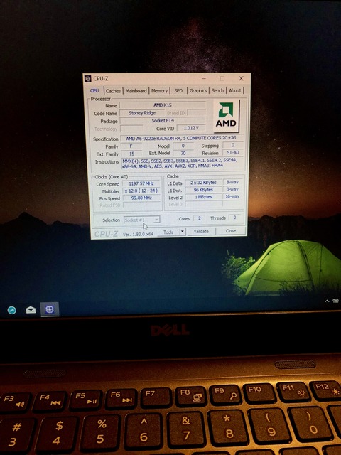Image resolution: width=341 pixels, height=455 pixels.
Task: Click the Cores value field
Action: tap(199, 218)
